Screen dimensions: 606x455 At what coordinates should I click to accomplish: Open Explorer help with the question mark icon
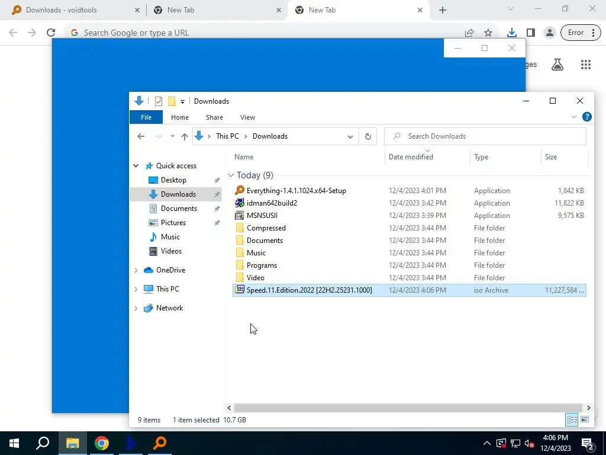[586, 117]
